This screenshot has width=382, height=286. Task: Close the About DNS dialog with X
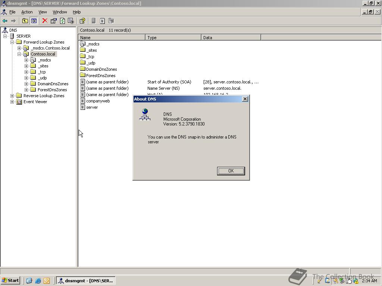245,99
